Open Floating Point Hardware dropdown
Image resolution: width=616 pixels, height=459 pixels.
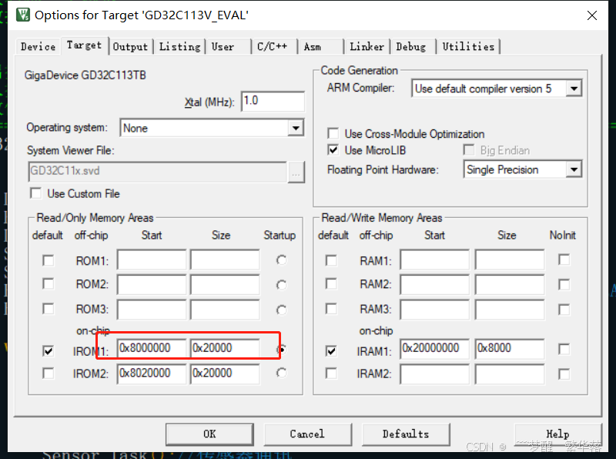[523, 169]
